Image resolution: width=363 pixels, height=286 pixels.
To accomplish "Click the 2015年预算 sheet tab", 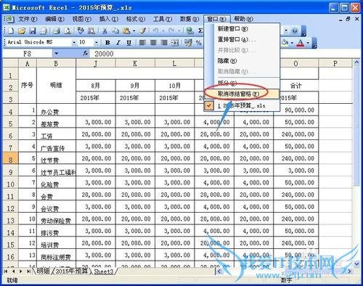I will click(x=71, y=271).
